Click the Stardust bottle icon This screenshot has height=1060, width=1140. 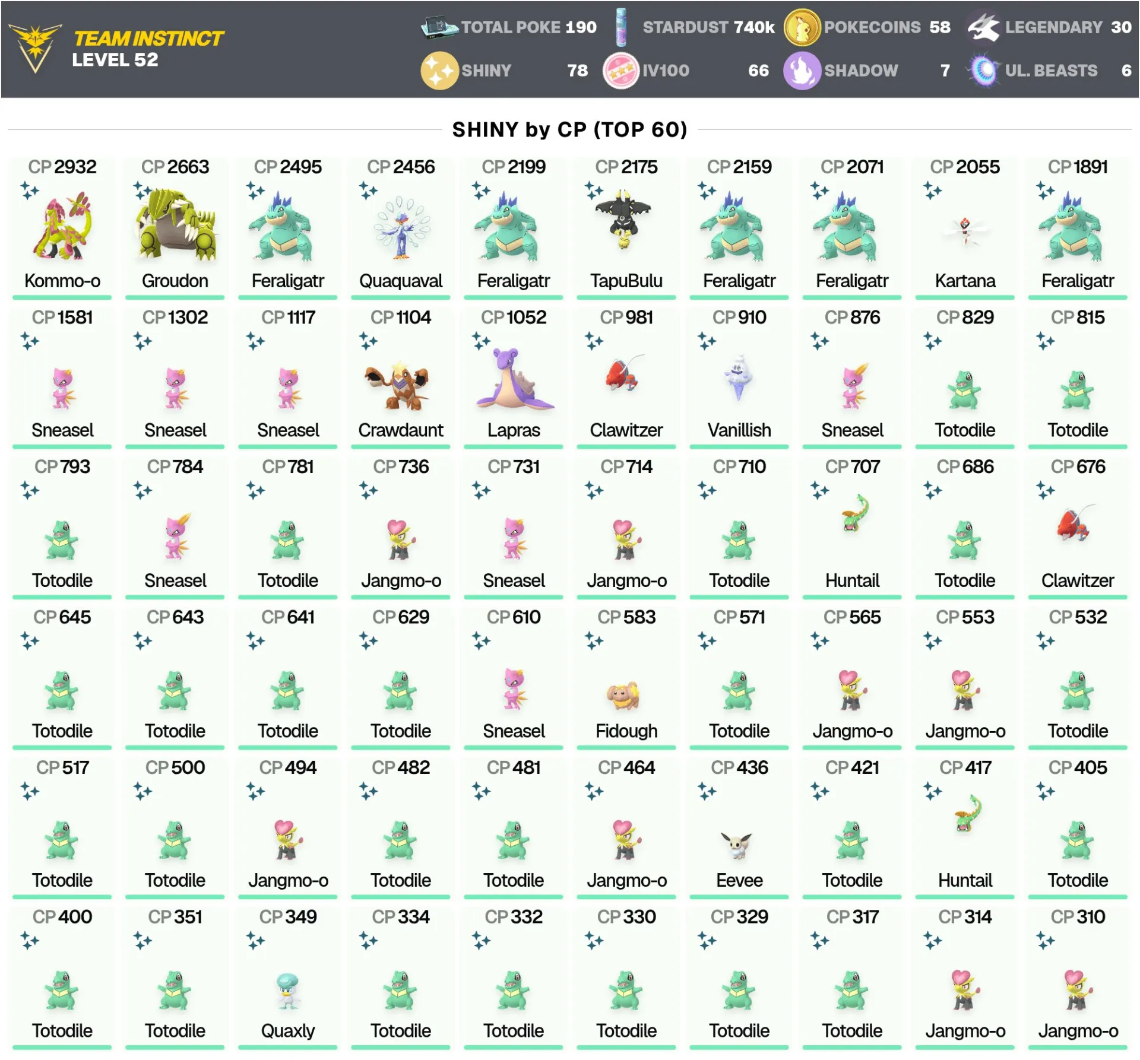click(621, 27)
